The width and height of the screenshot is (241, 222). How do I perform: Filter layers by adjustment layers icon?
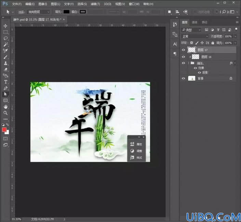tap(212, 30)
